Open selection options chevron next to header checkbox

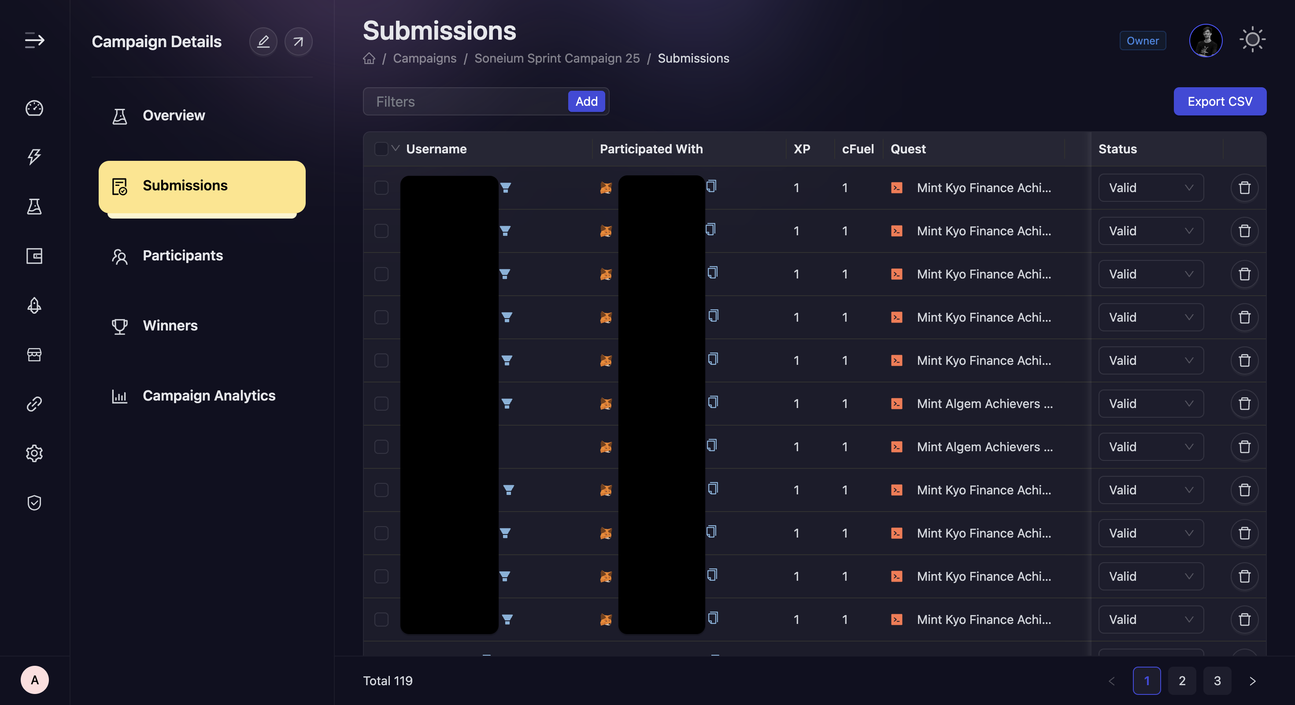coord(396,148)
